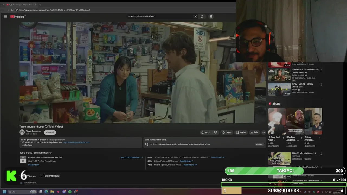Image resolution: width=347 pixels, height=195 pixels.
Task: Click info icon next to Etkinlik Biletleri
Action: pos(50,153)
